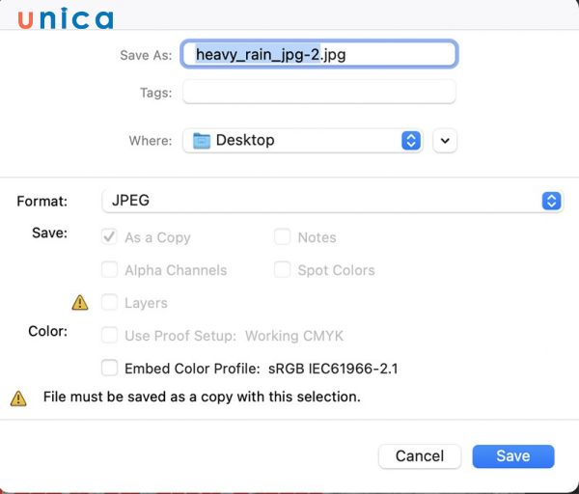Viewport: 579px width, 494px height.
Task: Toggle Use Proof Setup checkbox
Action: point(109,336)
